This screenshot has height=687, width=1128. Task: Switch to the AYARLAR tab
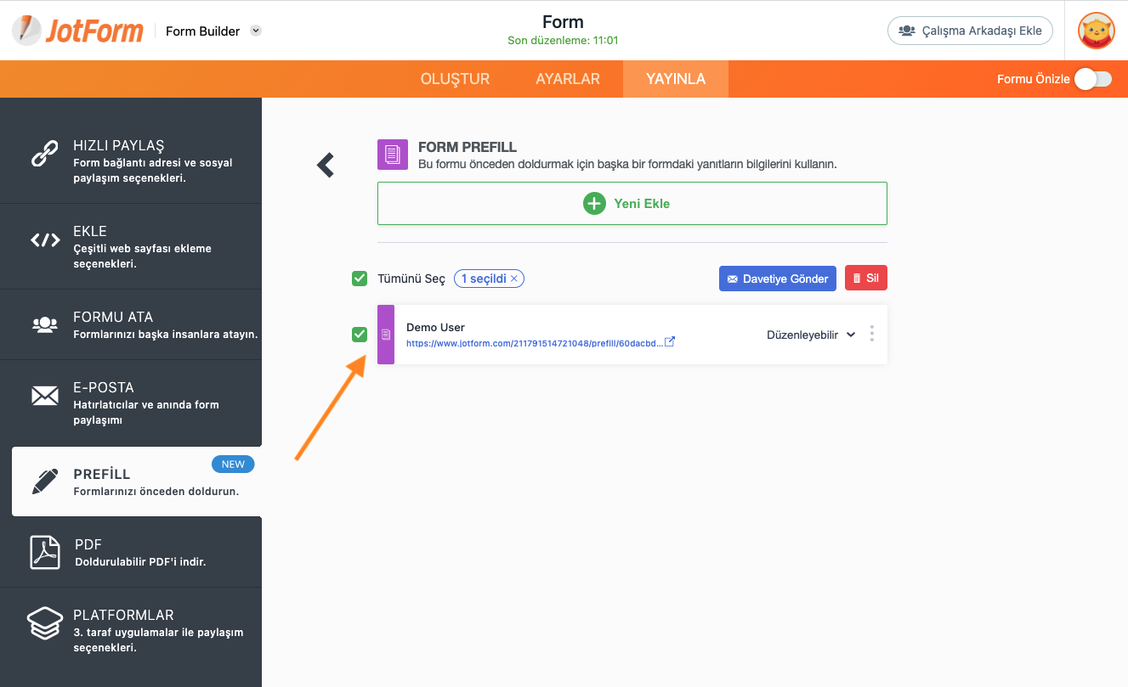pyautogui.click(x=568, y=79)
